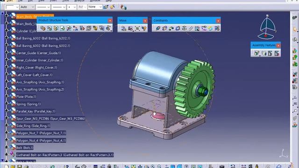The height and width of the screenshot is (168, 299).
Task: Click the Generate Numbering icon
Action: (x=89, y=28)
